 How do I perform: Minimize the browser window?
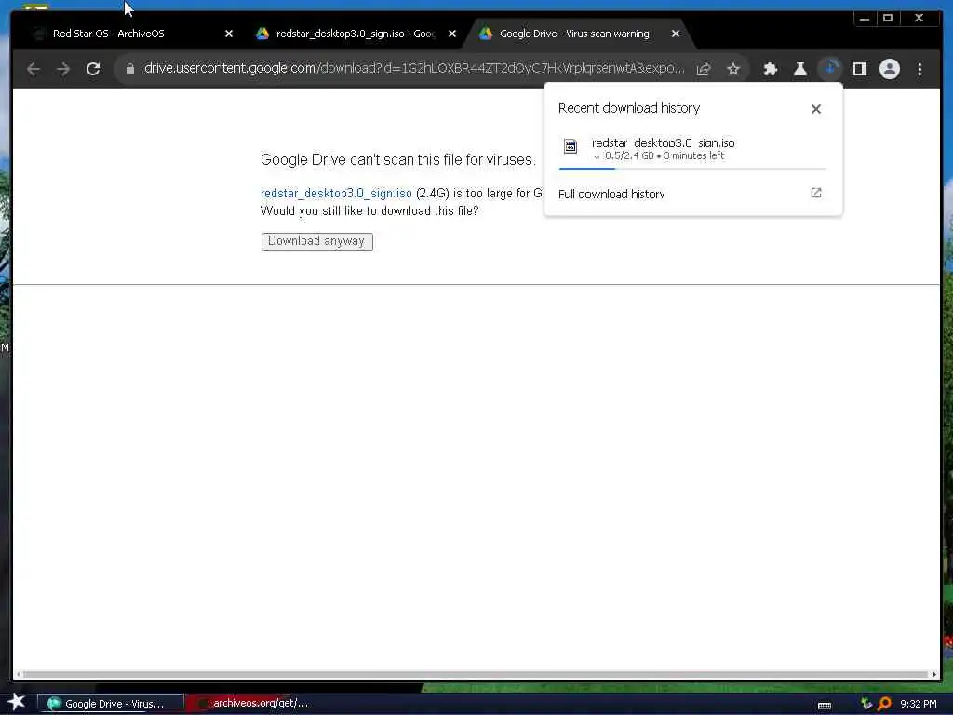pos(865,19)
